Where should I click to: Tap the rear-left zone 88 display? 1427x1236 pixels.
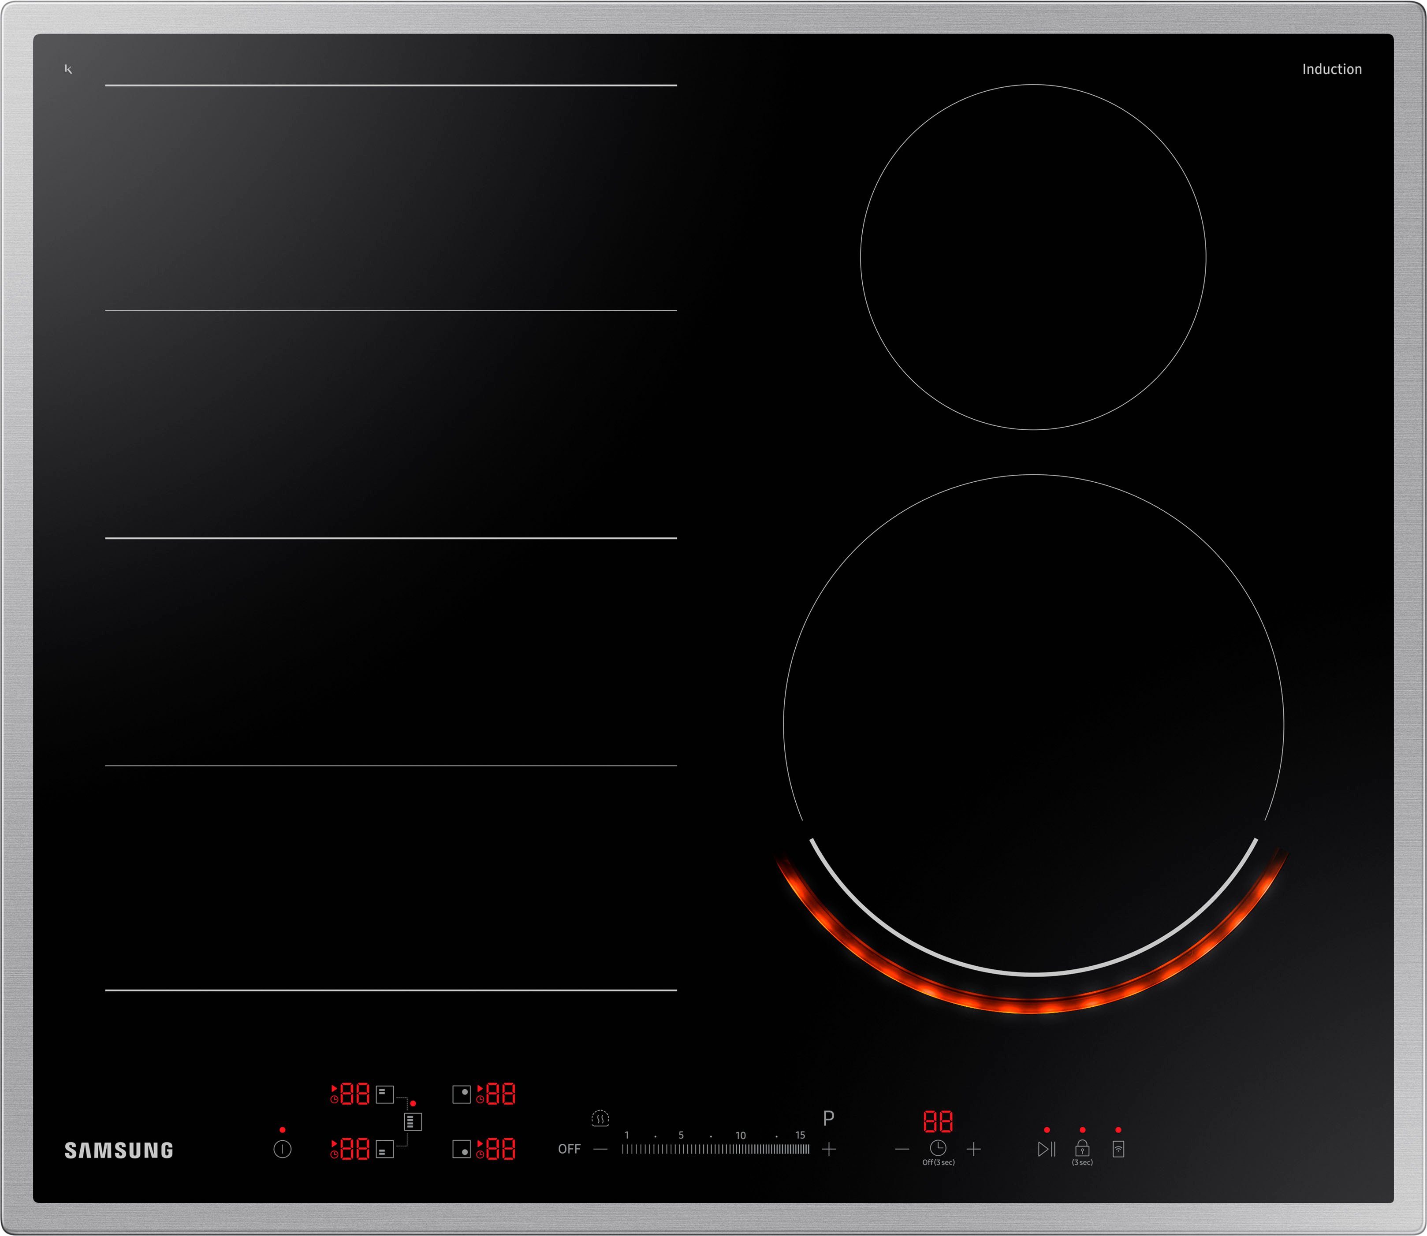point(355,1095)
